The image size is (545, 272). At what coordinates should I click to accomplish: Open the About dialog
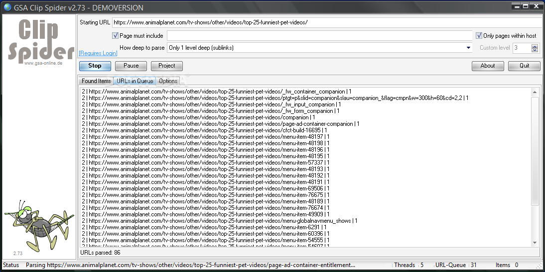(488, 66)
